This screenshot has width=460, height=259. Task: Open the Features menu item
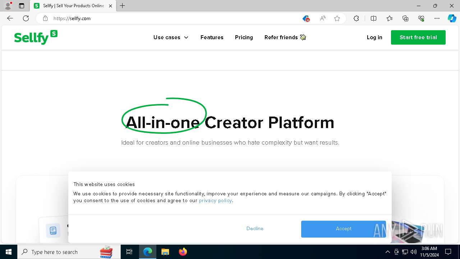(212, 37)
